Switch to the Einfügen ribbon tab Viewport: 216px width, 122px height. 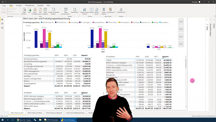(x=19, y=6)
